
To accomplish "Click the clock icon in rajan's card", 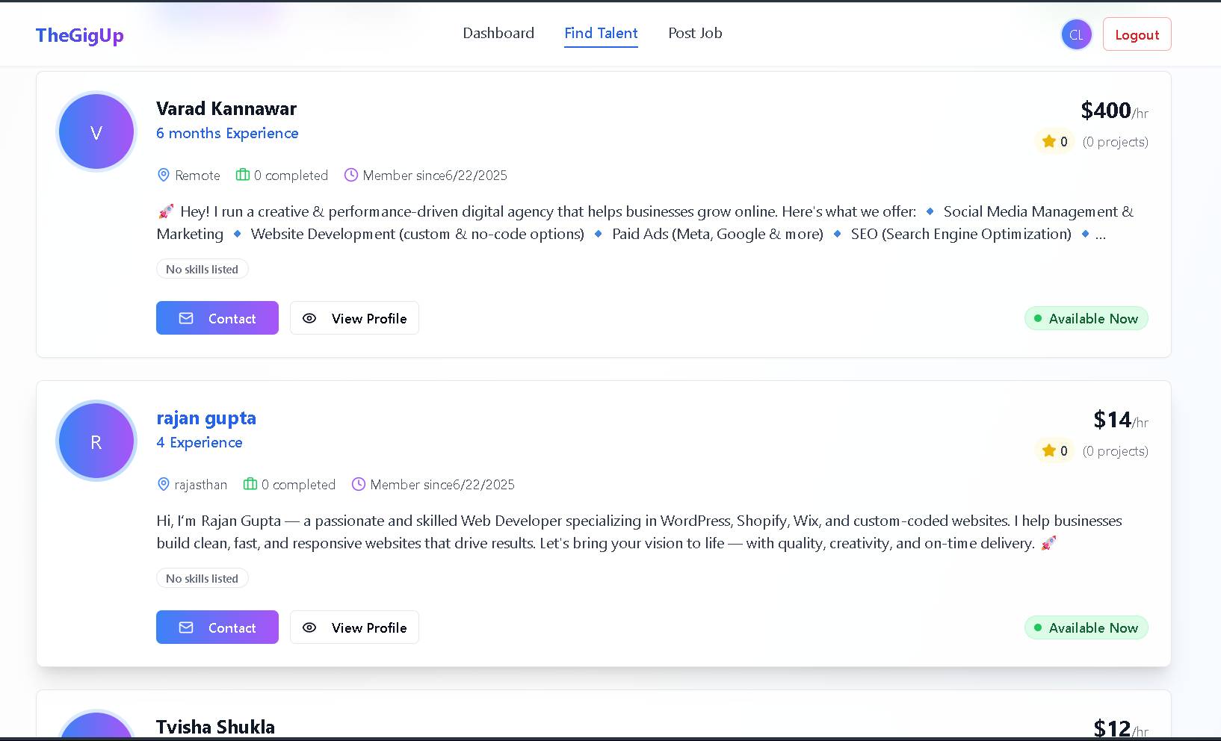I will point(359,484).
